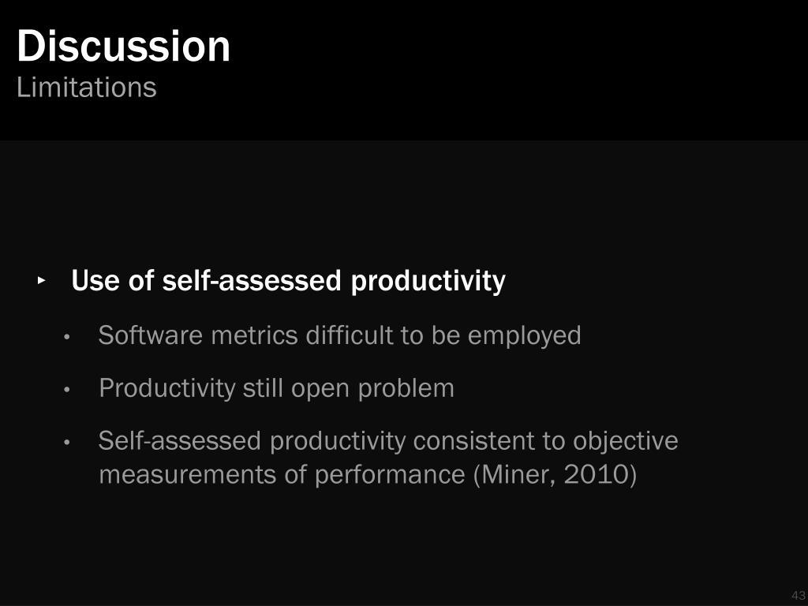
Task: Select the dot bullet beside 'Self-assessed productivity consistent'
Action: (x=66, y=443)
